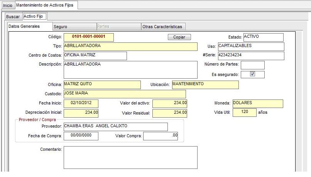Select the Seguro tab
The height and width of the screenshot is (177, 311).
pos(61,27)
